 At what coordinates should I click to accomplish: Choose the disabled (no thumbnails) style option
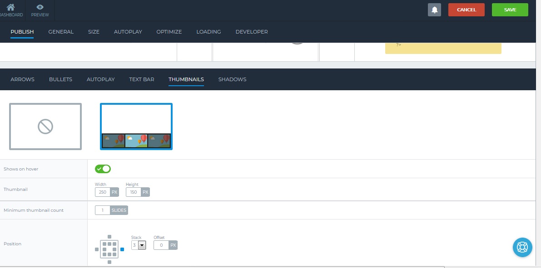[45, 127]
